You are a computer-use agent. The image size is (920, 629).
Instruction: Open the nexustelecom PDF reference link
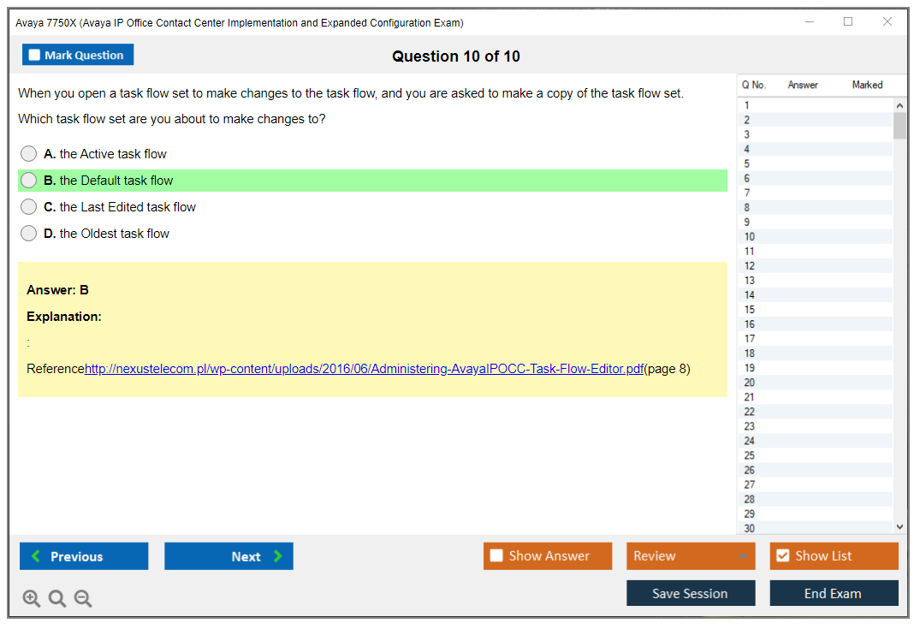(x=364, y=370)
